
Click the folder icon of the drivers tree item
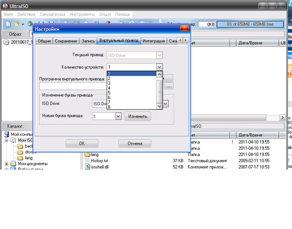pyautogui.click(x=20, y=152)
